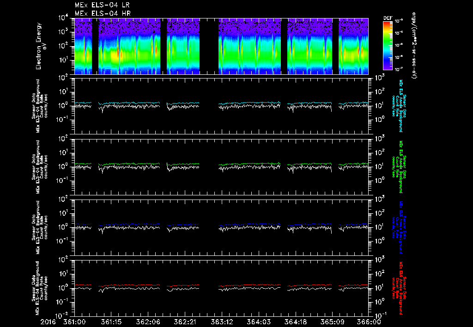Click the green Anode Background right-axis label

[x=399, y=167]
